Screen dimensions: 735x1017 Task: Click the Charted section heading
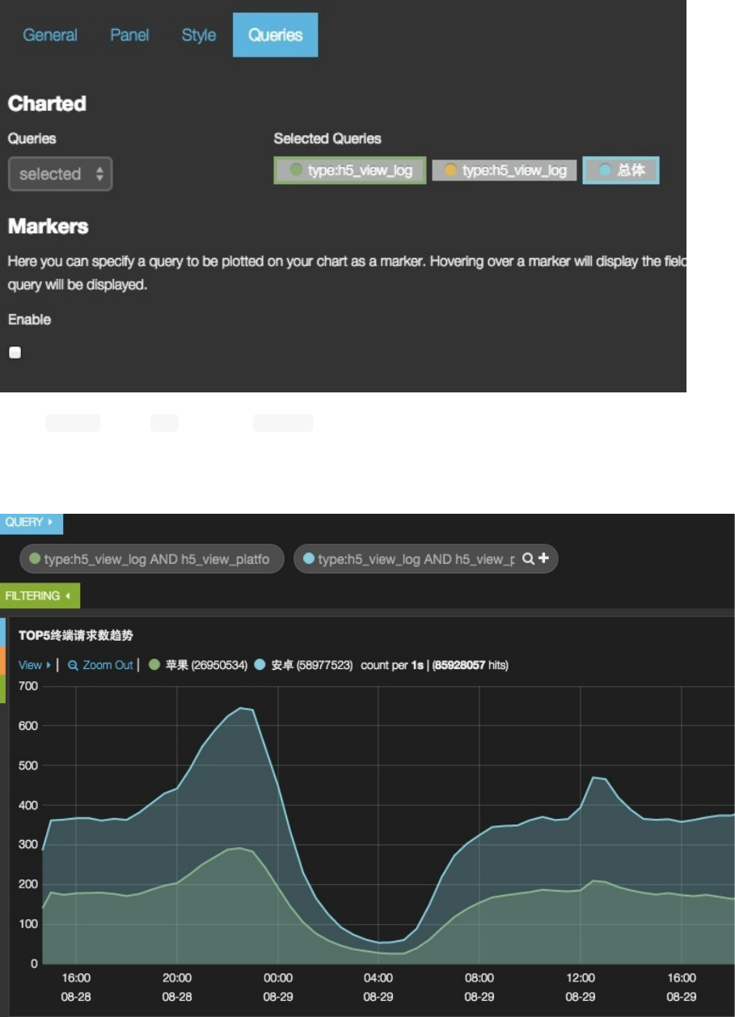click(x=47, y=104)
